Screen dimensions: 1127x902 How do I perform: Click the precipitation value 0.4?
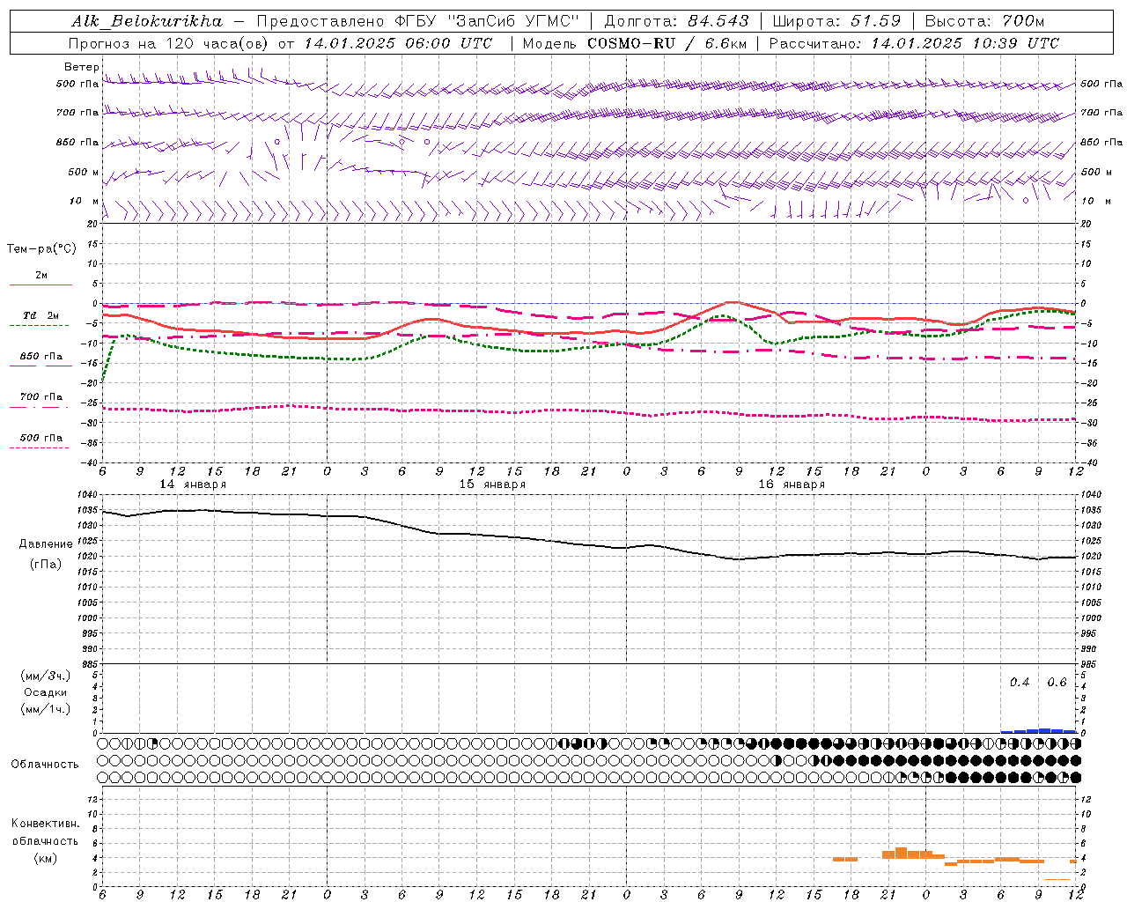[1020, 683]
